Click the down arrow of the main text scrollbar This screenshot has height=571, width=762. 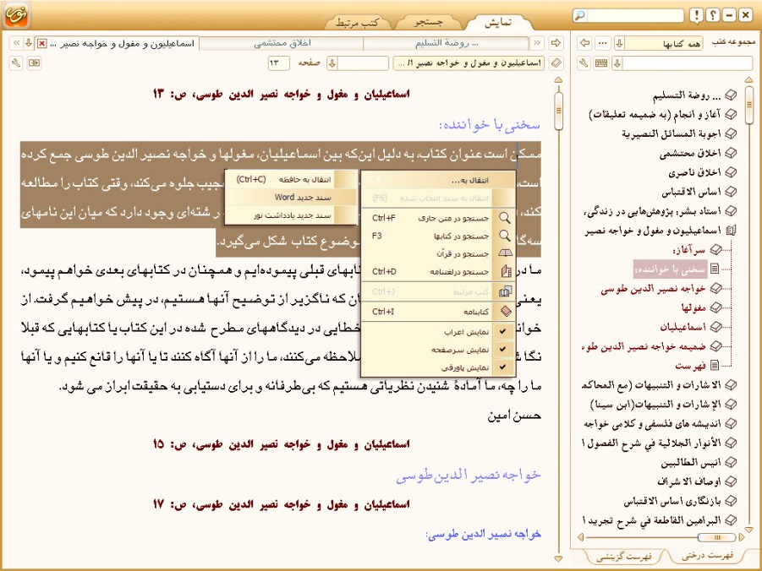558,558
